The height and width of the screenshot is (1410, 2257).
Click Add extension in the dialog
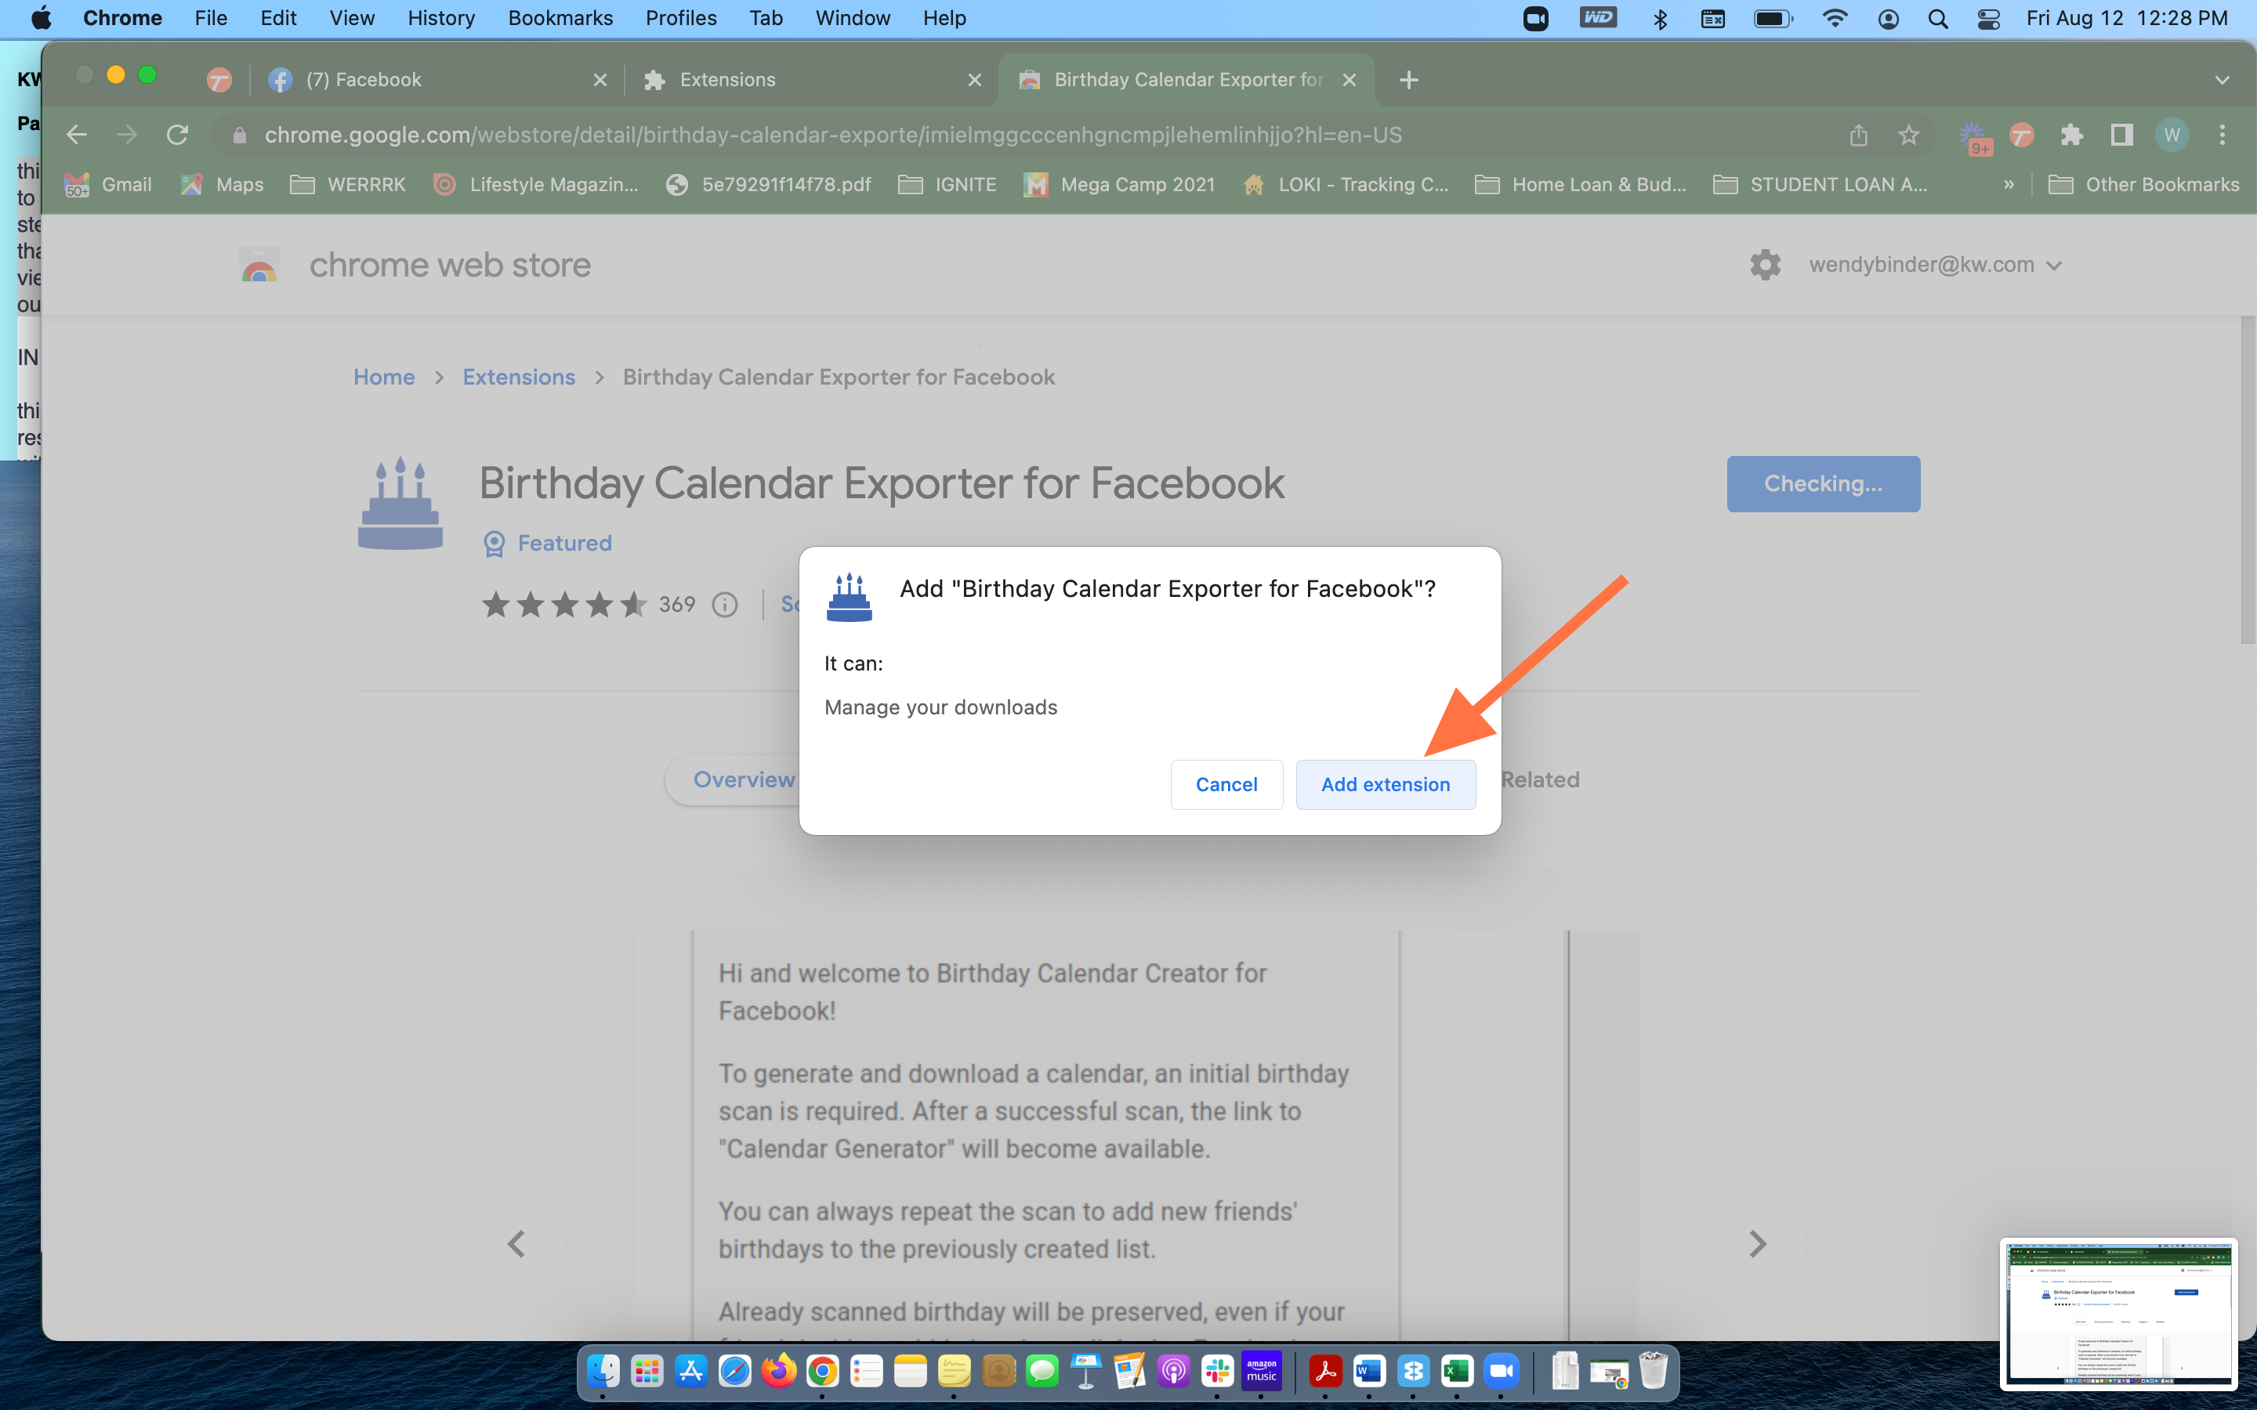(1385, 784)
